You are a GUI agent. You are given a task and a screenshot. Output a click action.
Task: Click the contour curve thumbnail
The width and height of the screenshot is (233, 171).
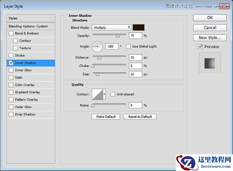tap(97, 94)
